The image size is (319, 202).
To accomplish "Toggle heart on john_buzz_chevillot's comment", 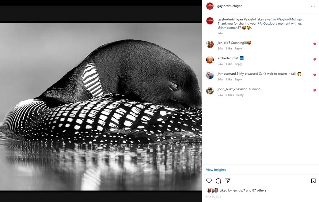I will click(315, 90).
